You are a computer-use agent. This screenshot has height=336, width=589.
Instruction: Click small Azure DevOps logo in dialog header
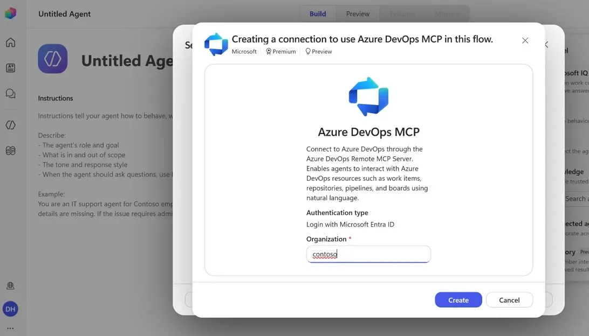pyautogui.click(x=216, y=44)
